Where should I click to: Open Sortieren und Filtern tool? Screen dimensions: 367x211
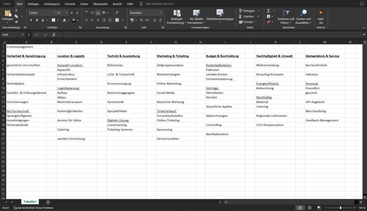(x=286, y=14)
